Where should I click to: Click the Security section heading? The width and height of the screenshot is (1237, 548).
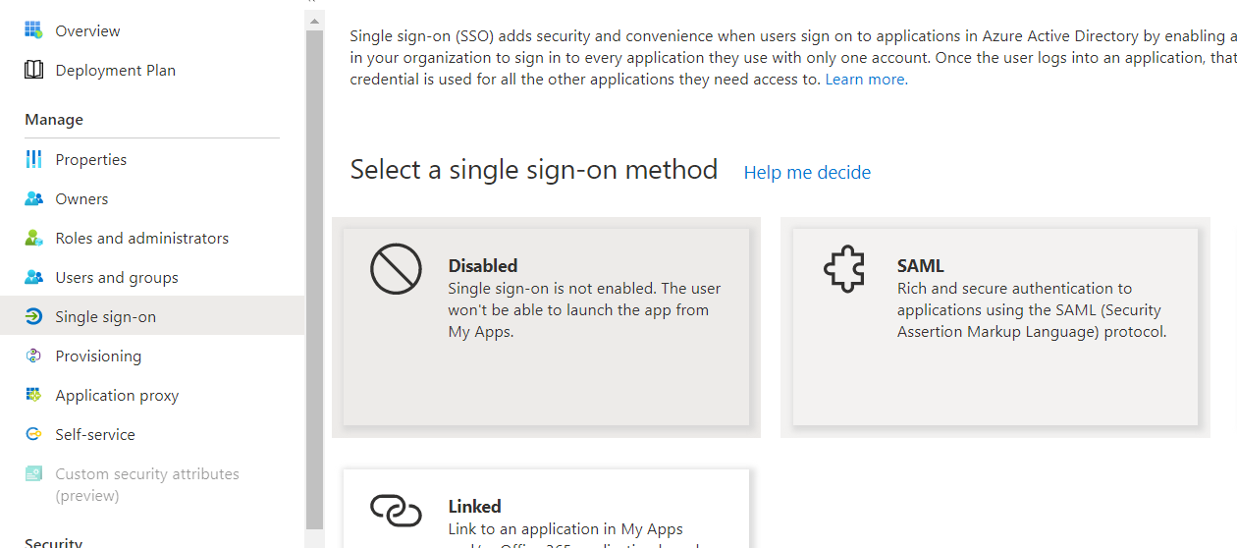tap(54, 542)
